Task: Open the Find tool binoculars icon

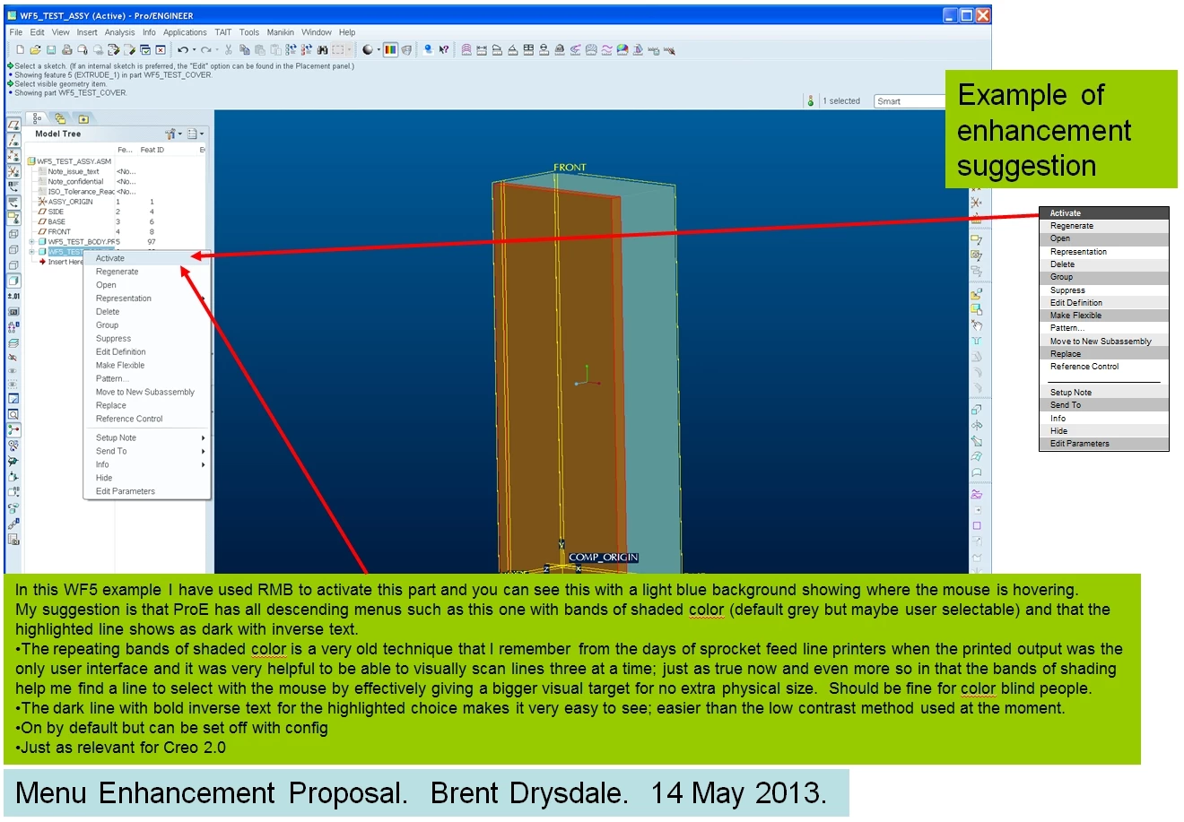Action: [322, 50]
